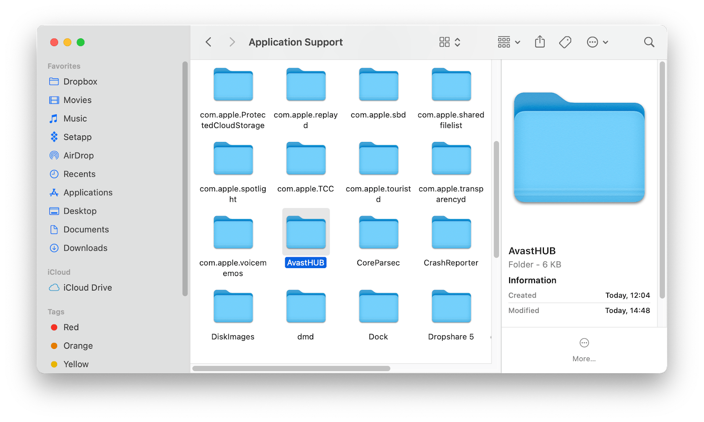The width and height of the screenshot is (704, 422).
Task: Open the icon view switcher
Action: point(450,42)
